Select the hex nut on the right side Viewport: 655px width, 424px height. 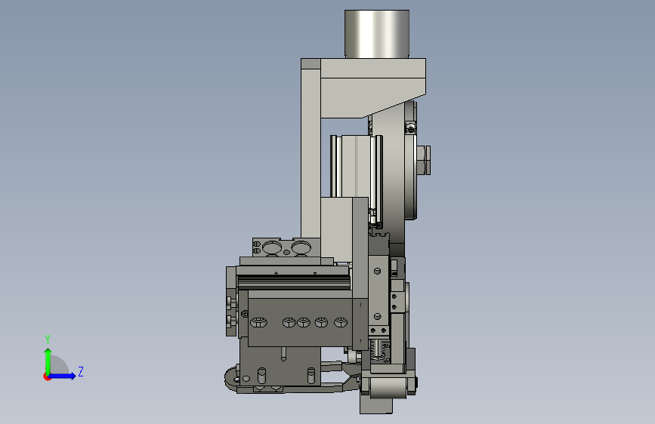click(424, 160)
